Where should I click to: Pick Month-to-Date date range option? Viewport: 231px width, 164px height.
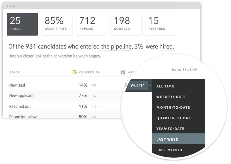[173, 107]
